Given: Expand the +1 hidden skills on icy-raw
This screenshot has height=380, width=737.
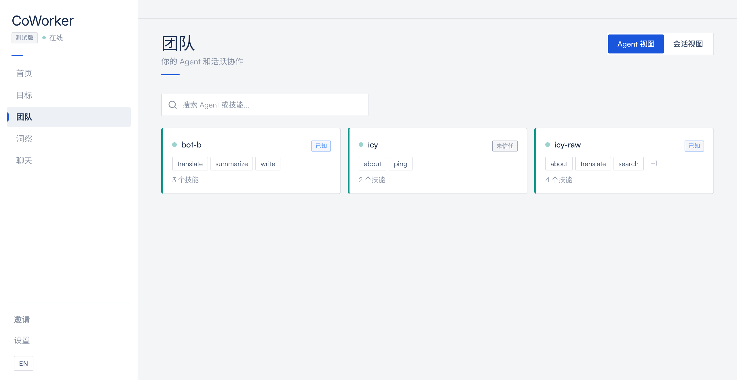Looking at the screenshot, I should click(654, 163).
